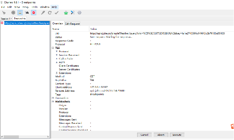Image resolution: width=234 pixels, height=140 pixels.
Task: Click the Method row label
Action: click(60, 77)
